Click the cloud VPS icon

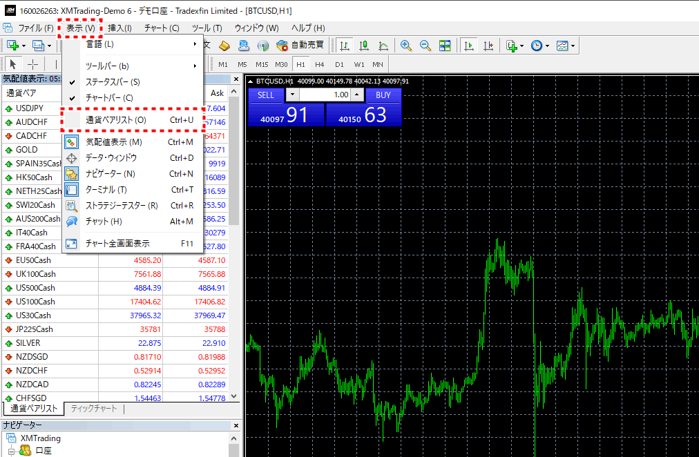click(x=243, y=46)
